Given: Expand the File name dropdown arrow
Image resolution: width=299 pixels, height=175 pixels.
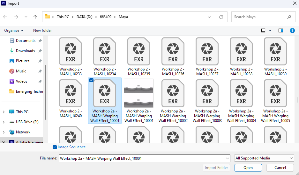Looking at the screenshot, I should pyautogui.click(x=227, y=158).
